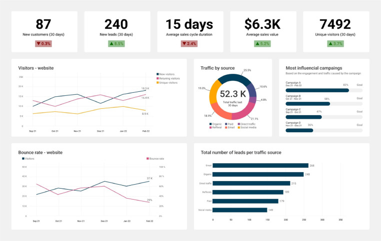Click the 'Bounce rate - website' title
This screenshot has height=241, width=381.
[x=40, y=153]
